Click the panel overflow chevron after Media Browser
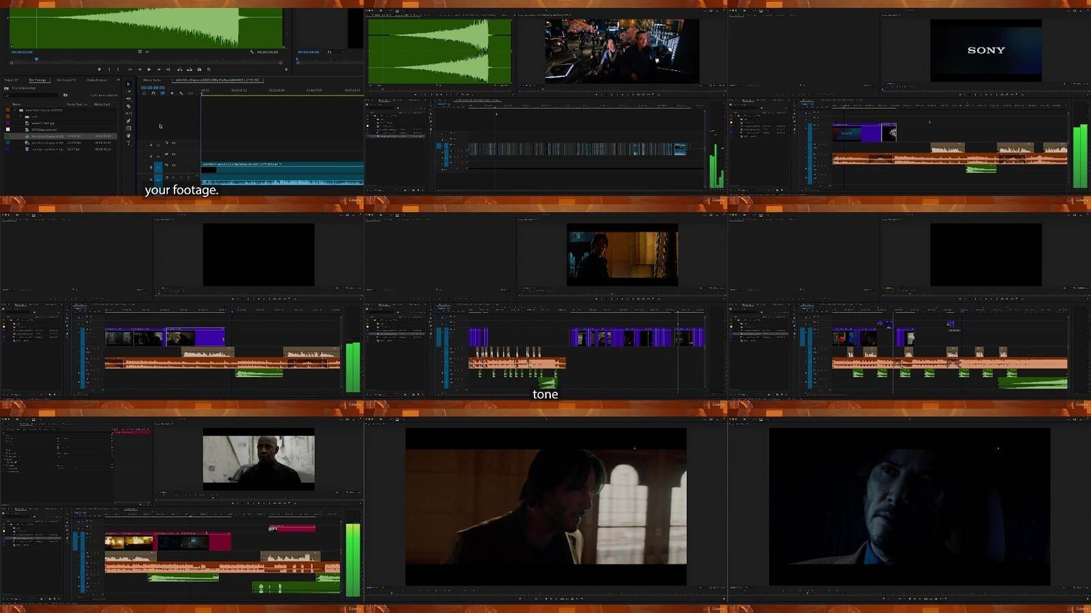The image size is (1091, 613). point(118,80)
